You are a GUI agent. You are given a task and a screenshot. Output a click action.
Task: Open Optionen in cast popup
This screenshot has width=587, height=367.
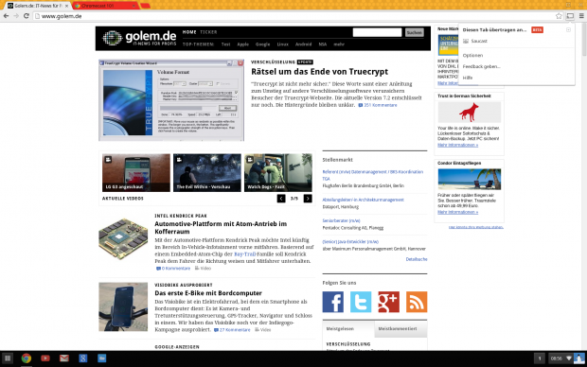472,56
